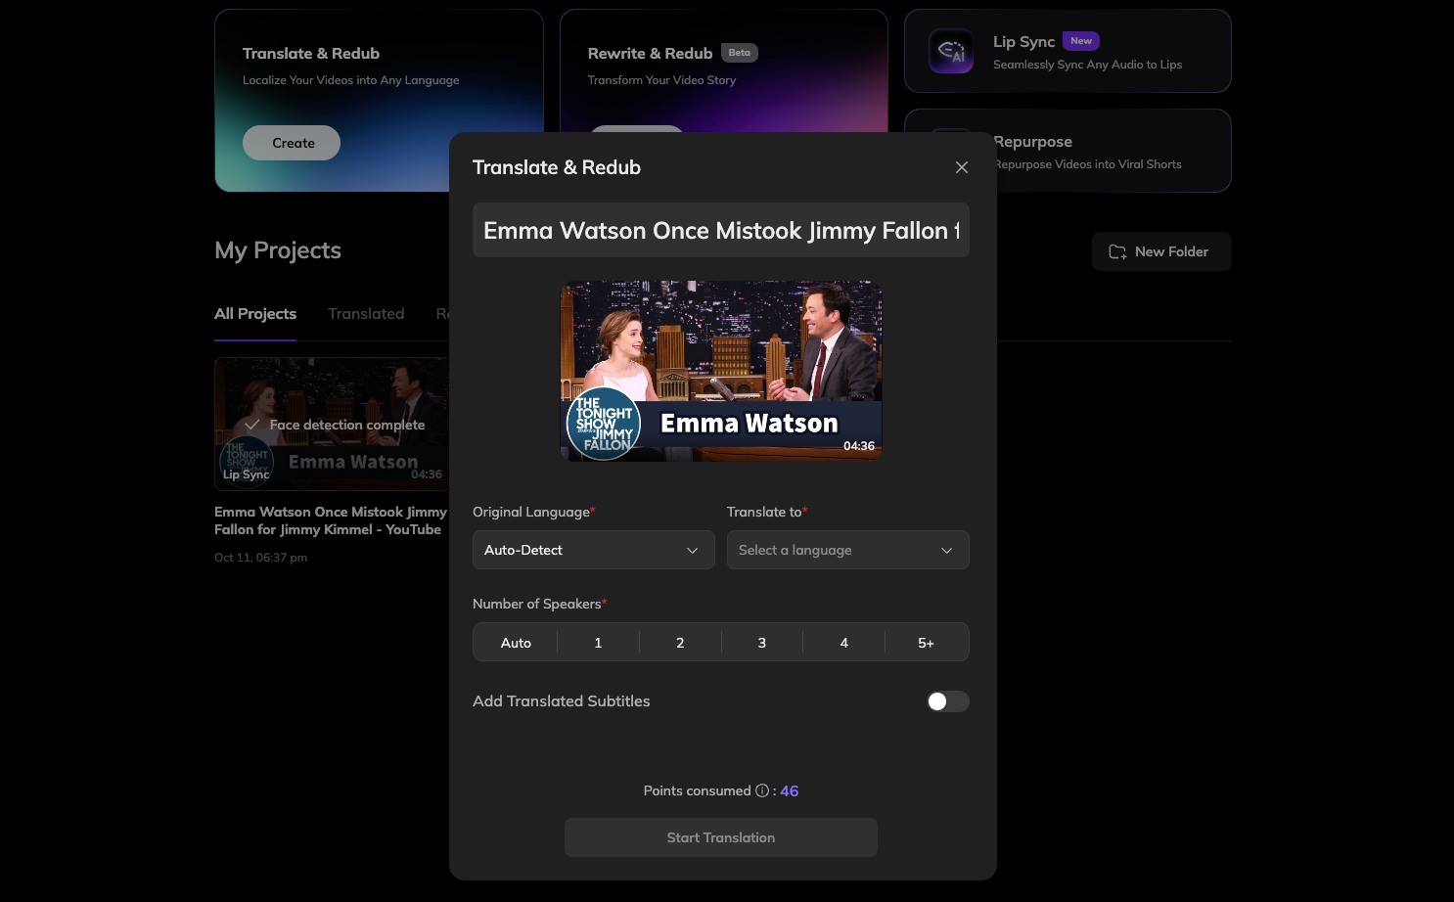Close the Translate & Redub dialog
The image size is (1454, 902).
click(x=961, y=167)
